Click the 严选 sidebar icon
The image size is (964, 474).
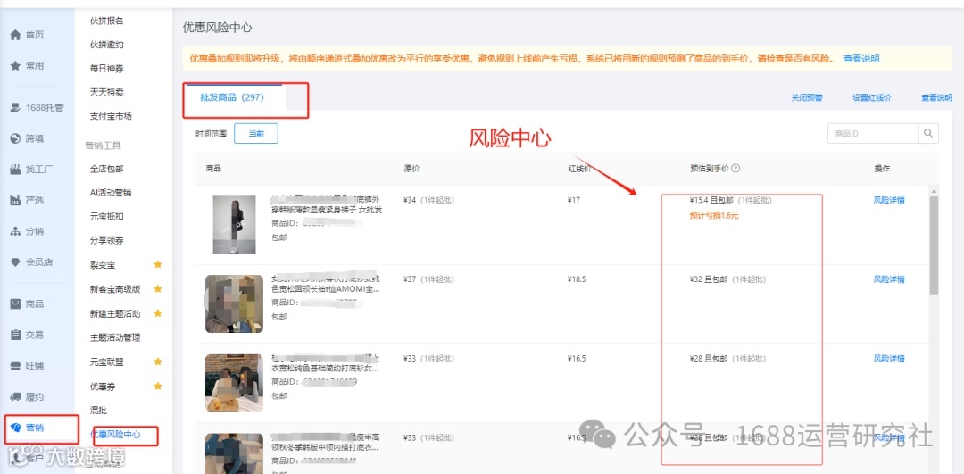pos(15,201)
